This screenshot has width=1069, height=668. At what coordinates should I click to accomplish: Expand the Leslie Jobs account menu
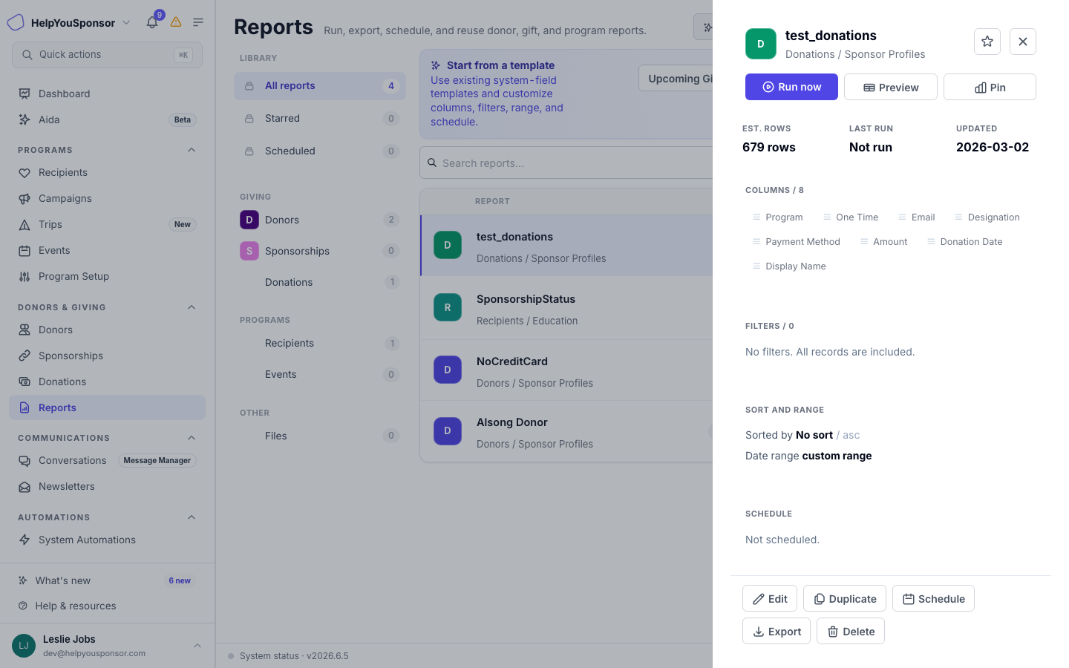coord(197,646)
